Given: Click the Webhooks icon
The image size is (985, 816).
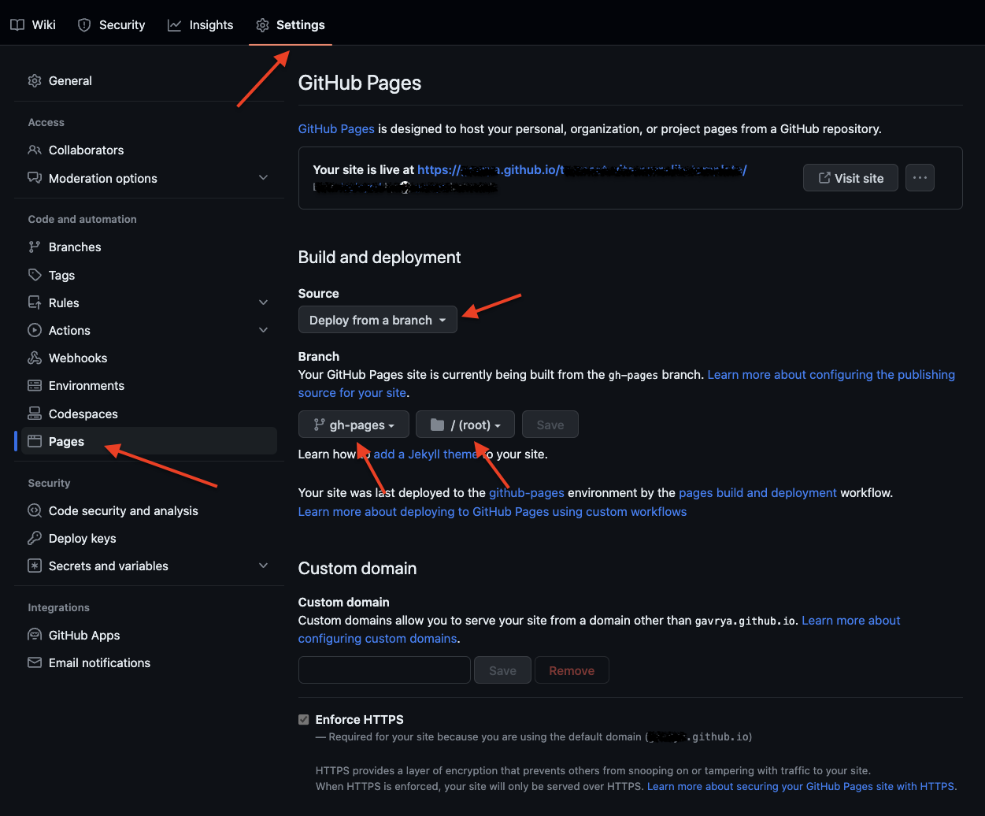Looking at the screenshot, I should coord(35,358).
